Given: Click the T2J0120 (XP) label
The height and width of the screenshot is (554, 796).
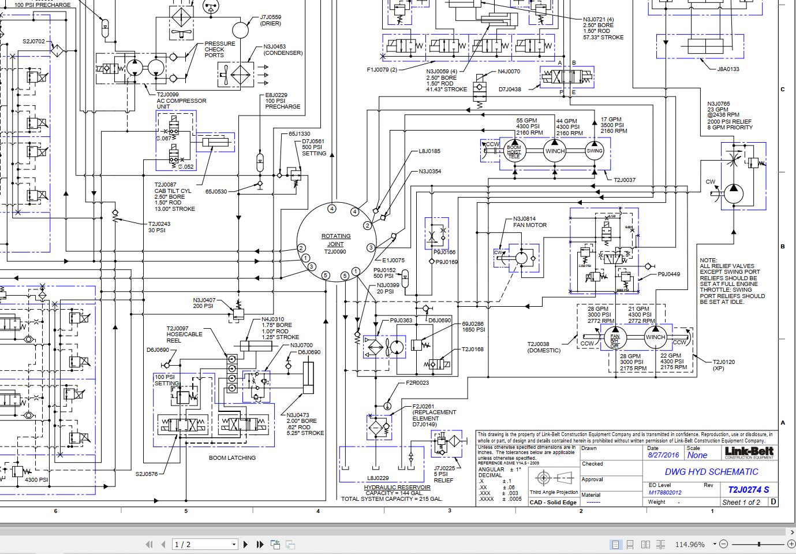Looking at the screenshot, I should 724,365.
